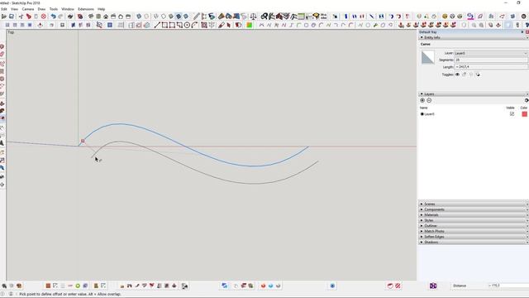Select the Rectangle drawing tool
Screen dimensions: 529x298
pyautogui.click(x=164, y=25)
